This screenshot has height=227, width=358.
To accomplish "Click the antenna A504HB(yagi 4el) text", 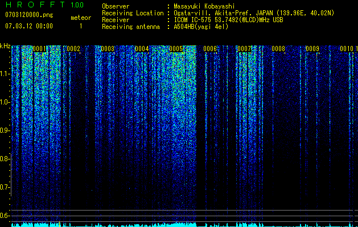I will pos(201,27).
